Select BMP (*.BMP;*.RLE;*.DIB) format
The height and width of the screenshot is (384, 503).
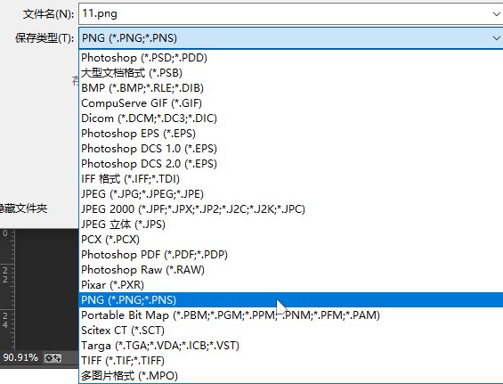pos(290,88)
